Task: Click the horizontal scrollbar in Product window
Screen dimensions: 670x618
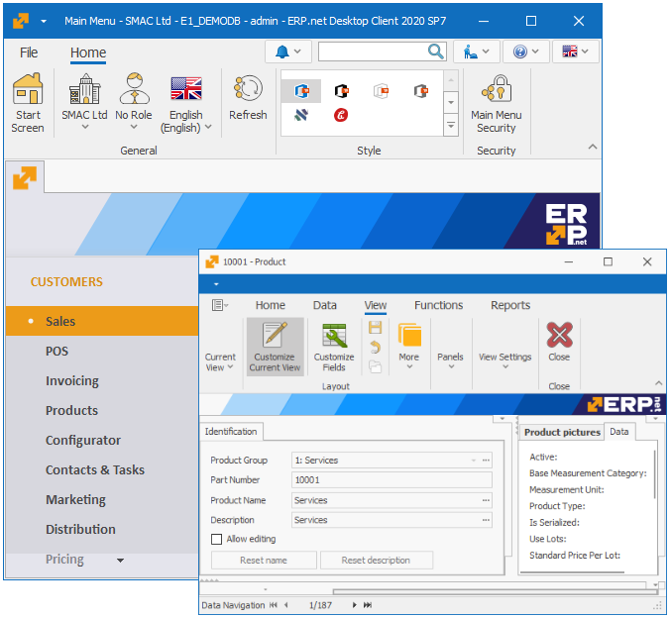Action: pos(496,592)
